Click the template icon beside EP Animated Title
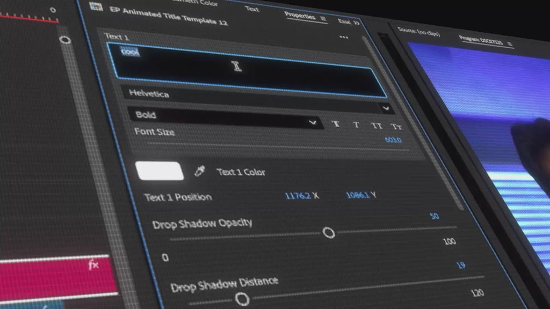This screenshot has width=550, height=309. [97, 7]
